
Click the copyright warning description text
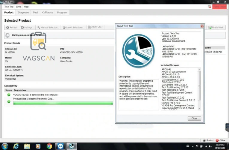[138, 90]
